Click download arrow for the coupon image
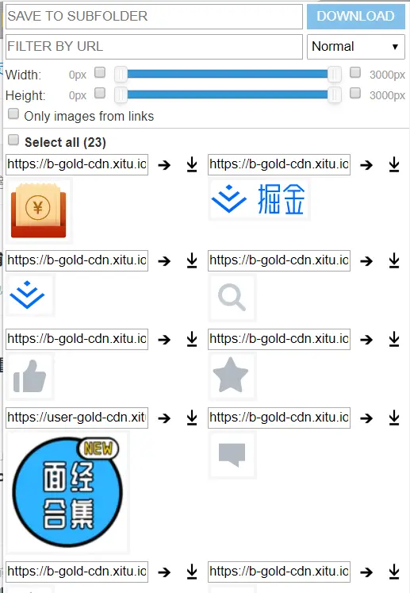 tap(192, 165)
